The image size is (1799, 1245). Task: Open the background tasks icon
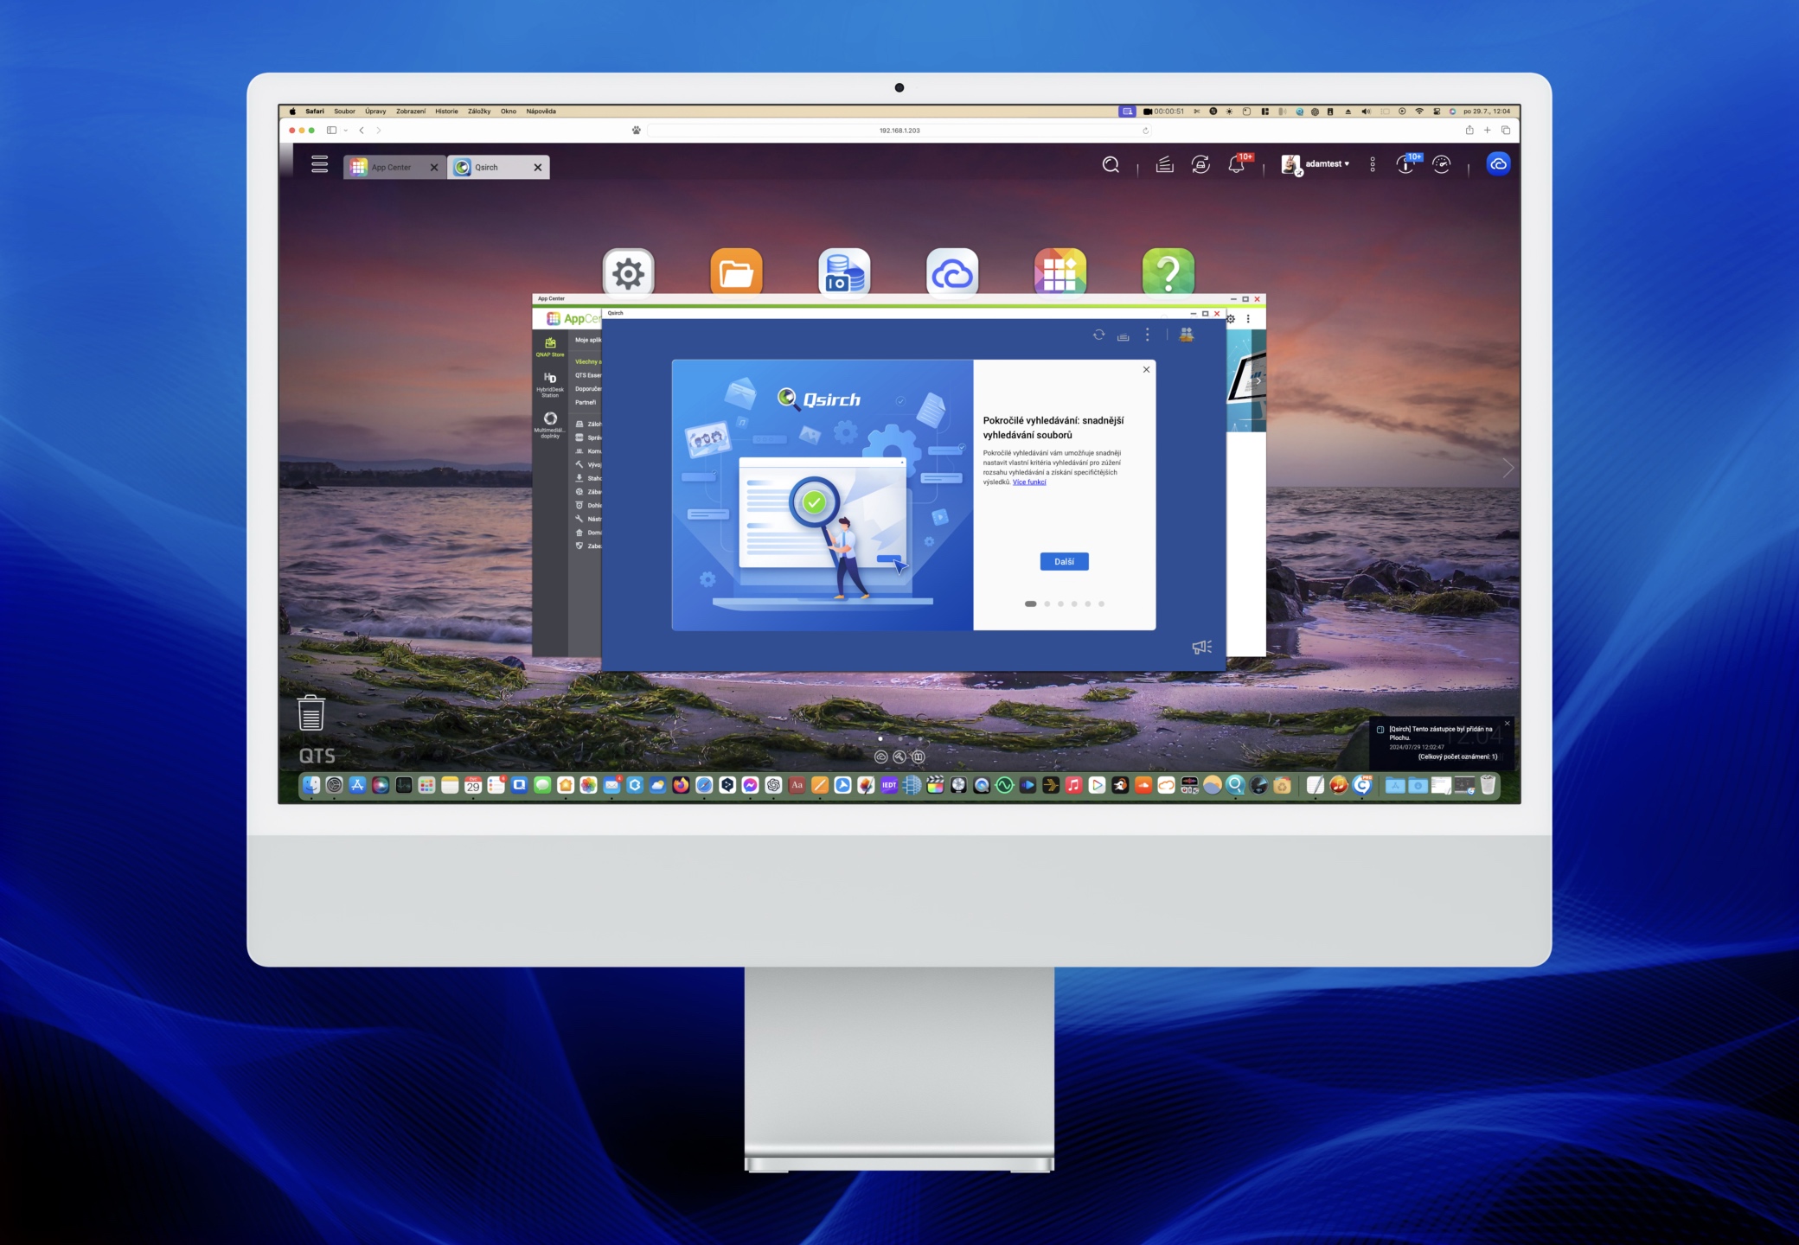click(1164, 164)
